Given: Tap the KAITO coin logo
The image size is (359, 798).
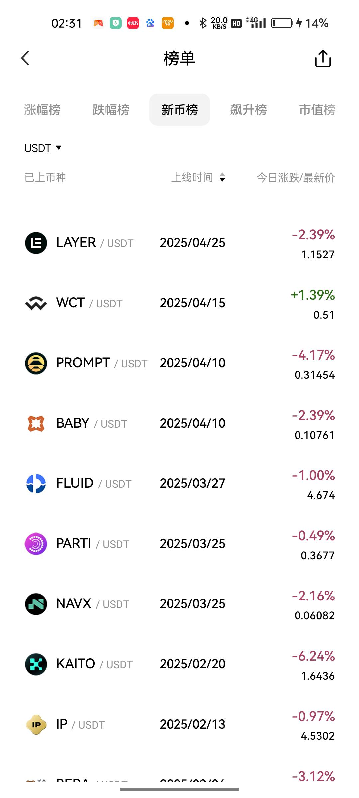Looking at the screenshot, I should (36, 664).
